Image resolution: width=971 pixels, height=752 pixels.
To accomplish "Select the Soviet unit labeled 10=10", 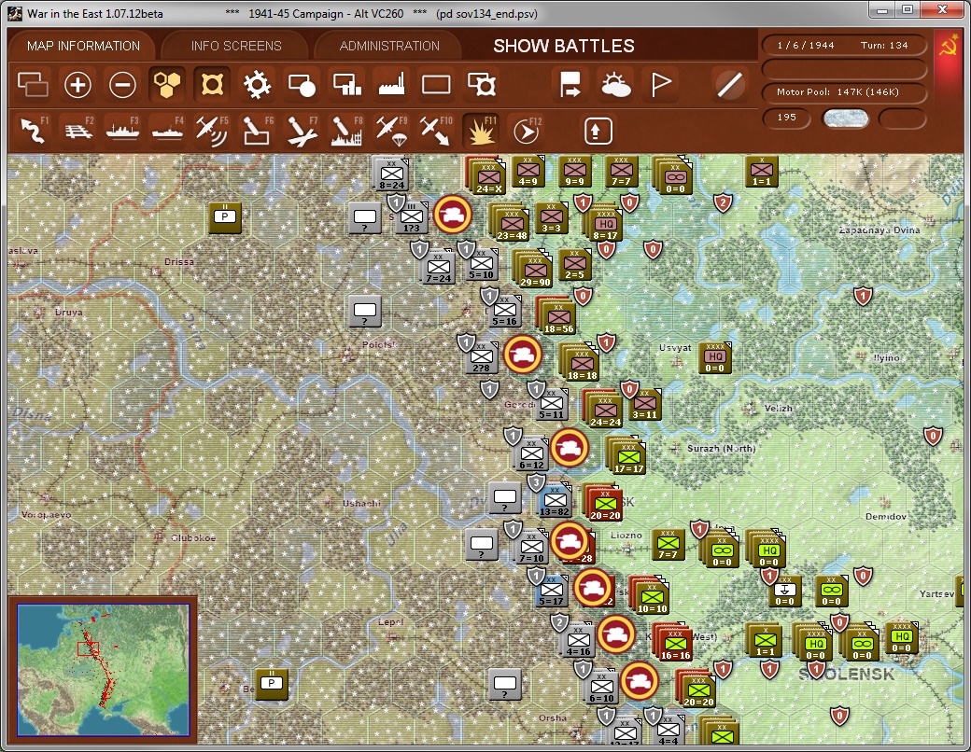I will coord(652,596).
